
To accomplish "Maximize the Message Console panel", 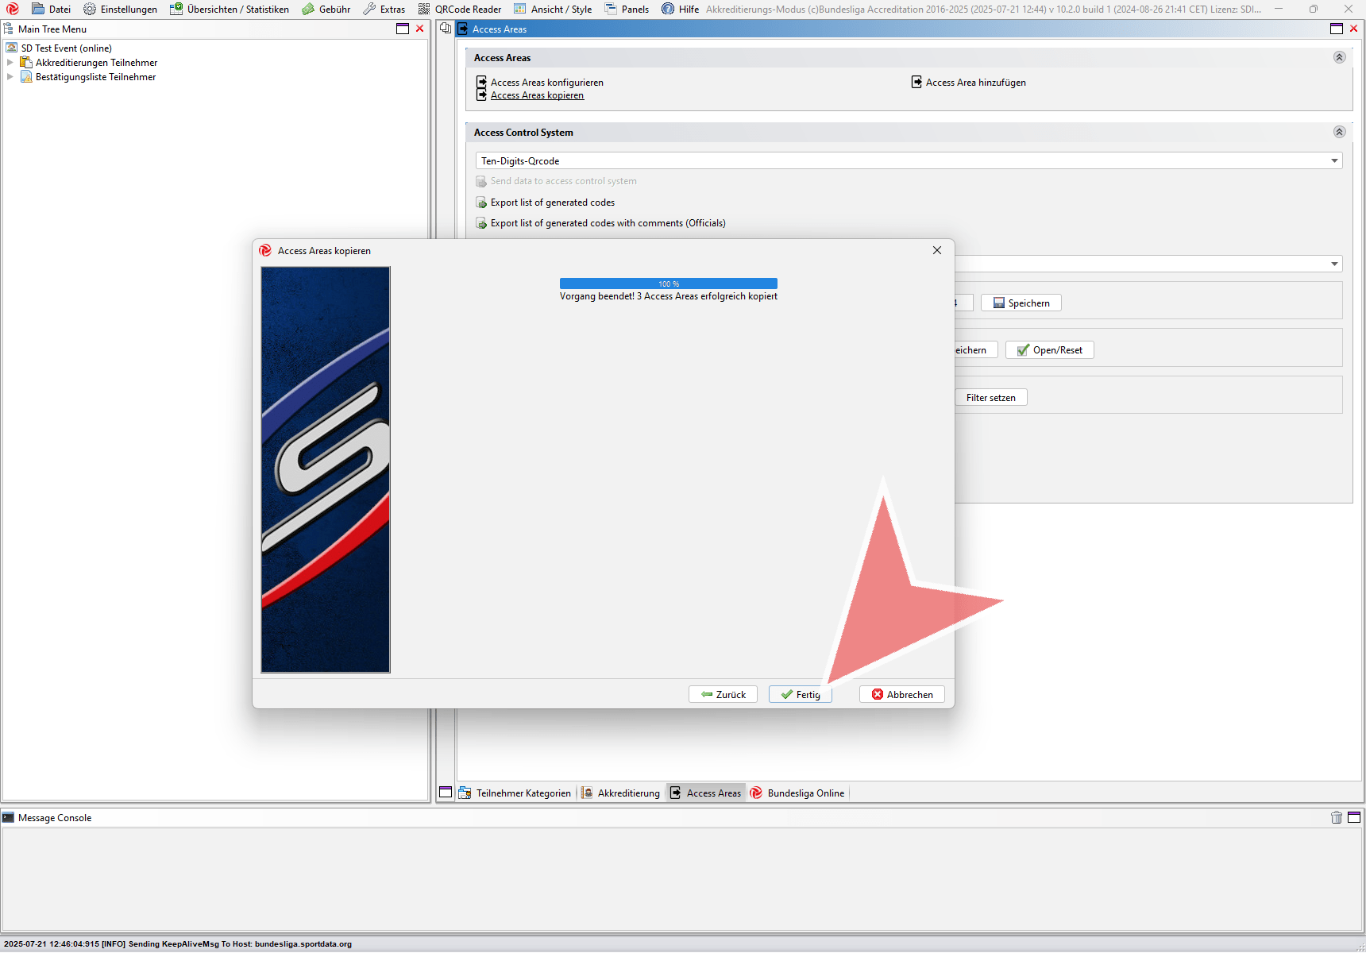I will click(x=1354, y=817).
